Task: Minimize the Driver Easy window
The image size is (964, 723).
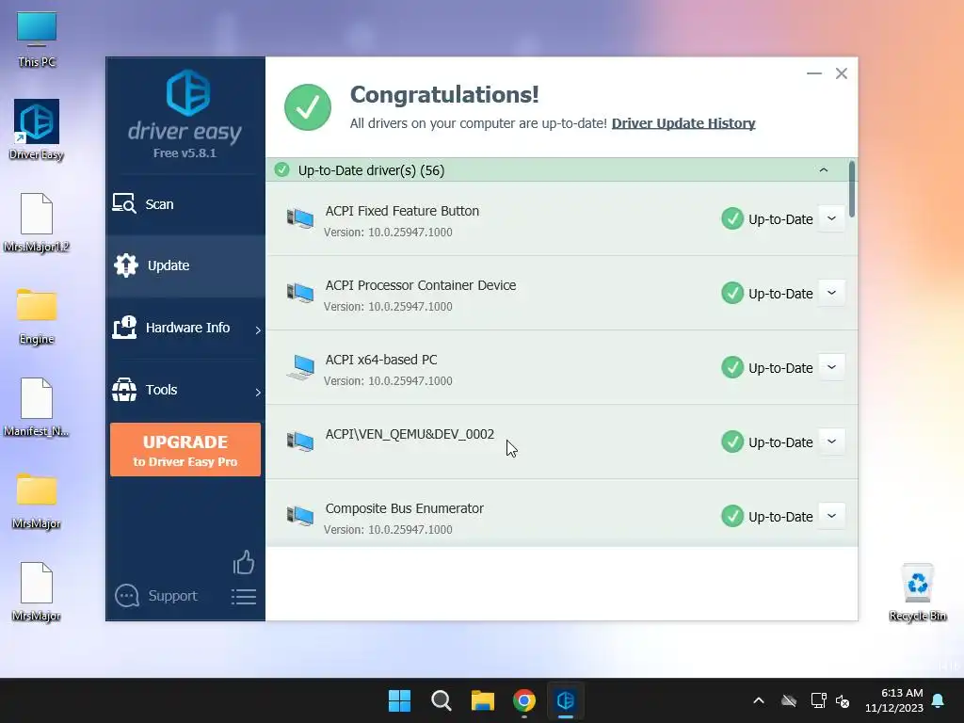Action: coord(814,73)
